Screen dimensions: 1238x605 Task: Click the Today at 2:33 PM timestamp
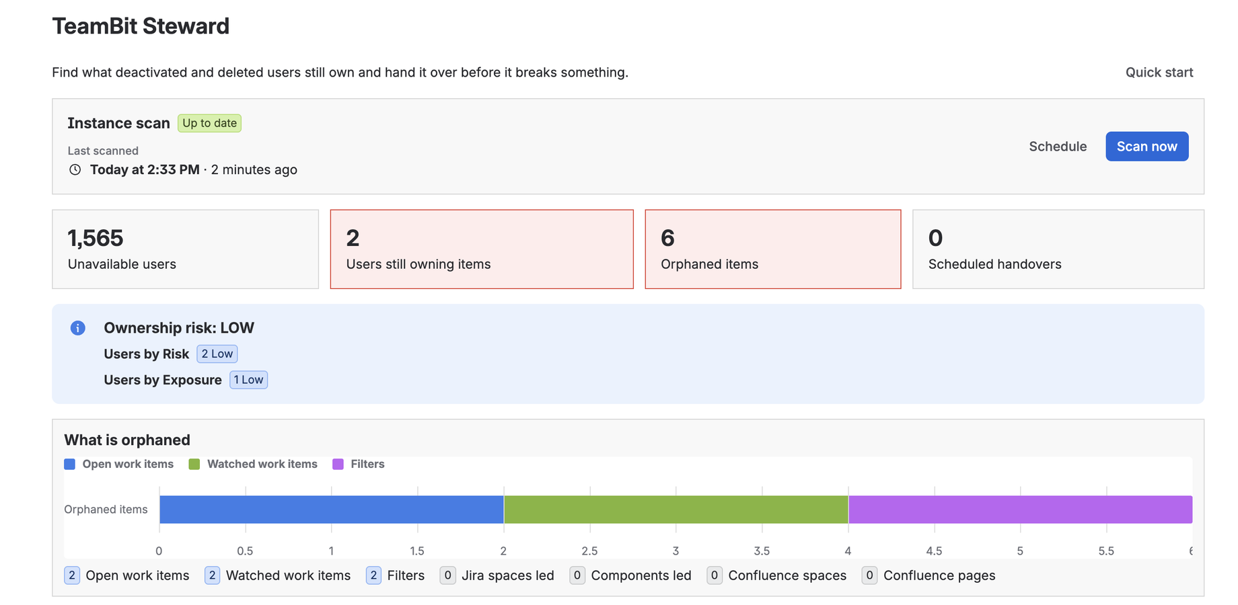(x=145, y=169)
